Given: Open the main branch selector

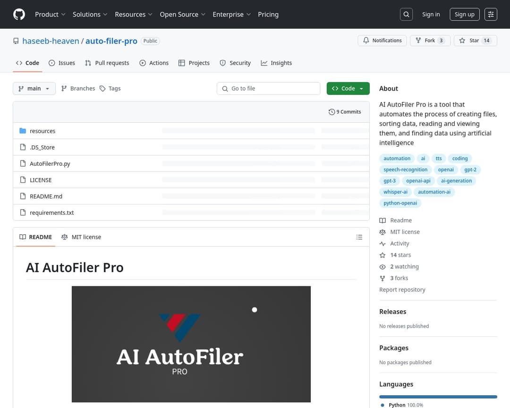Looking at the screenshot, I should (34, 88).
